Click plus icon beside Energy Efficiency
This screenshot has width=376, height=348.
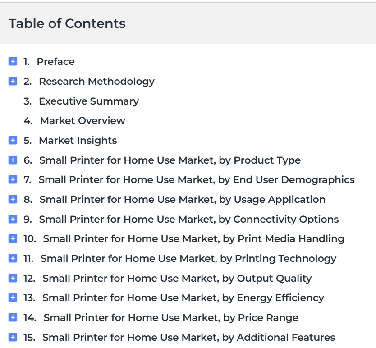13,298
